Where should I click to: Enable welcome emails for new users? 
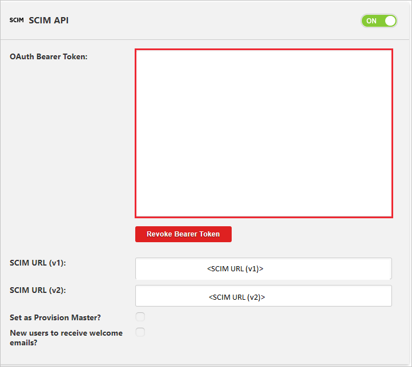pyautogui.click(x=140, y=332)
